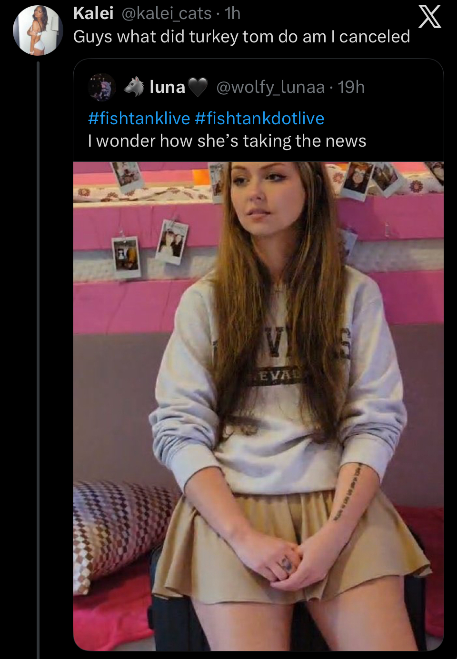Open the @kalei_cats handle
457x659 pixels.
(x=167, y=13)
